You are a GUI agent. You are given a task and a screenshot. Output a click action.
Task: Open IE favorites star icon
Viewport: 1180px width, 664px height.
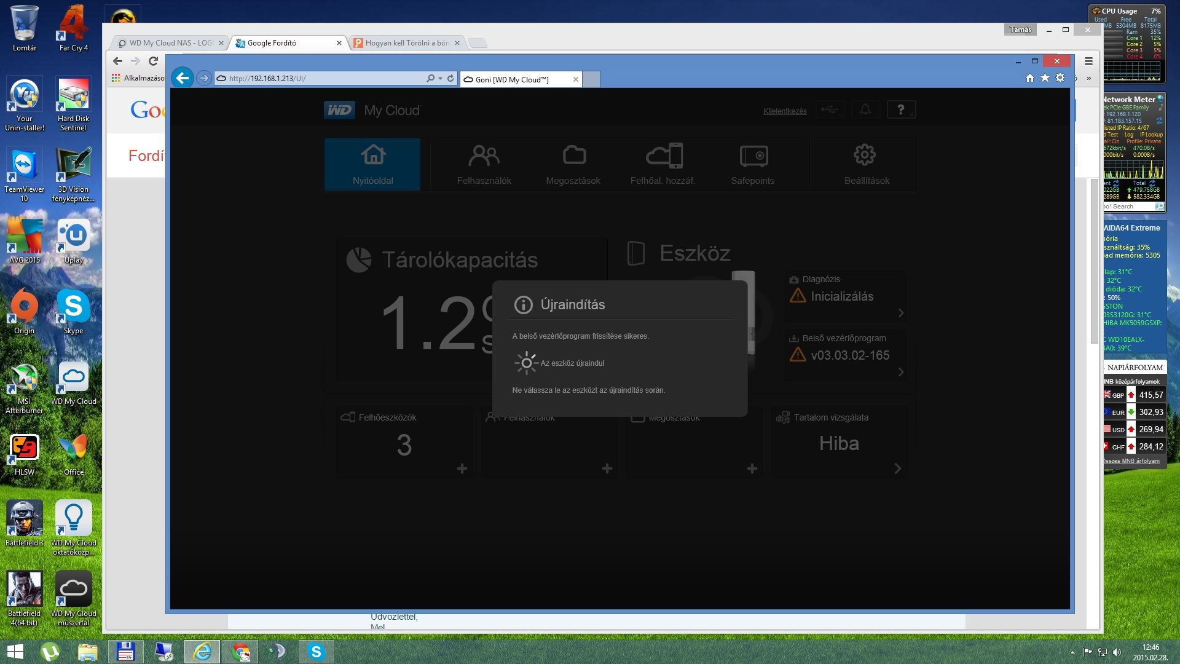click(1045, 78)
